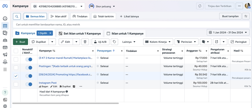Switch to Set Iklan untuk 1 Kampanye tab
The width and height of the screenshot is (252, 108).
click(80, 34)
